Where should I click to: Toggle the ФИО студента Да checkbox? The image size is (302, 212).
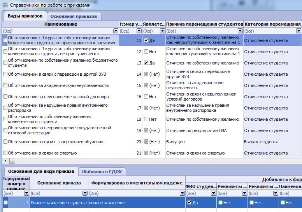click(x=189, y=202)
